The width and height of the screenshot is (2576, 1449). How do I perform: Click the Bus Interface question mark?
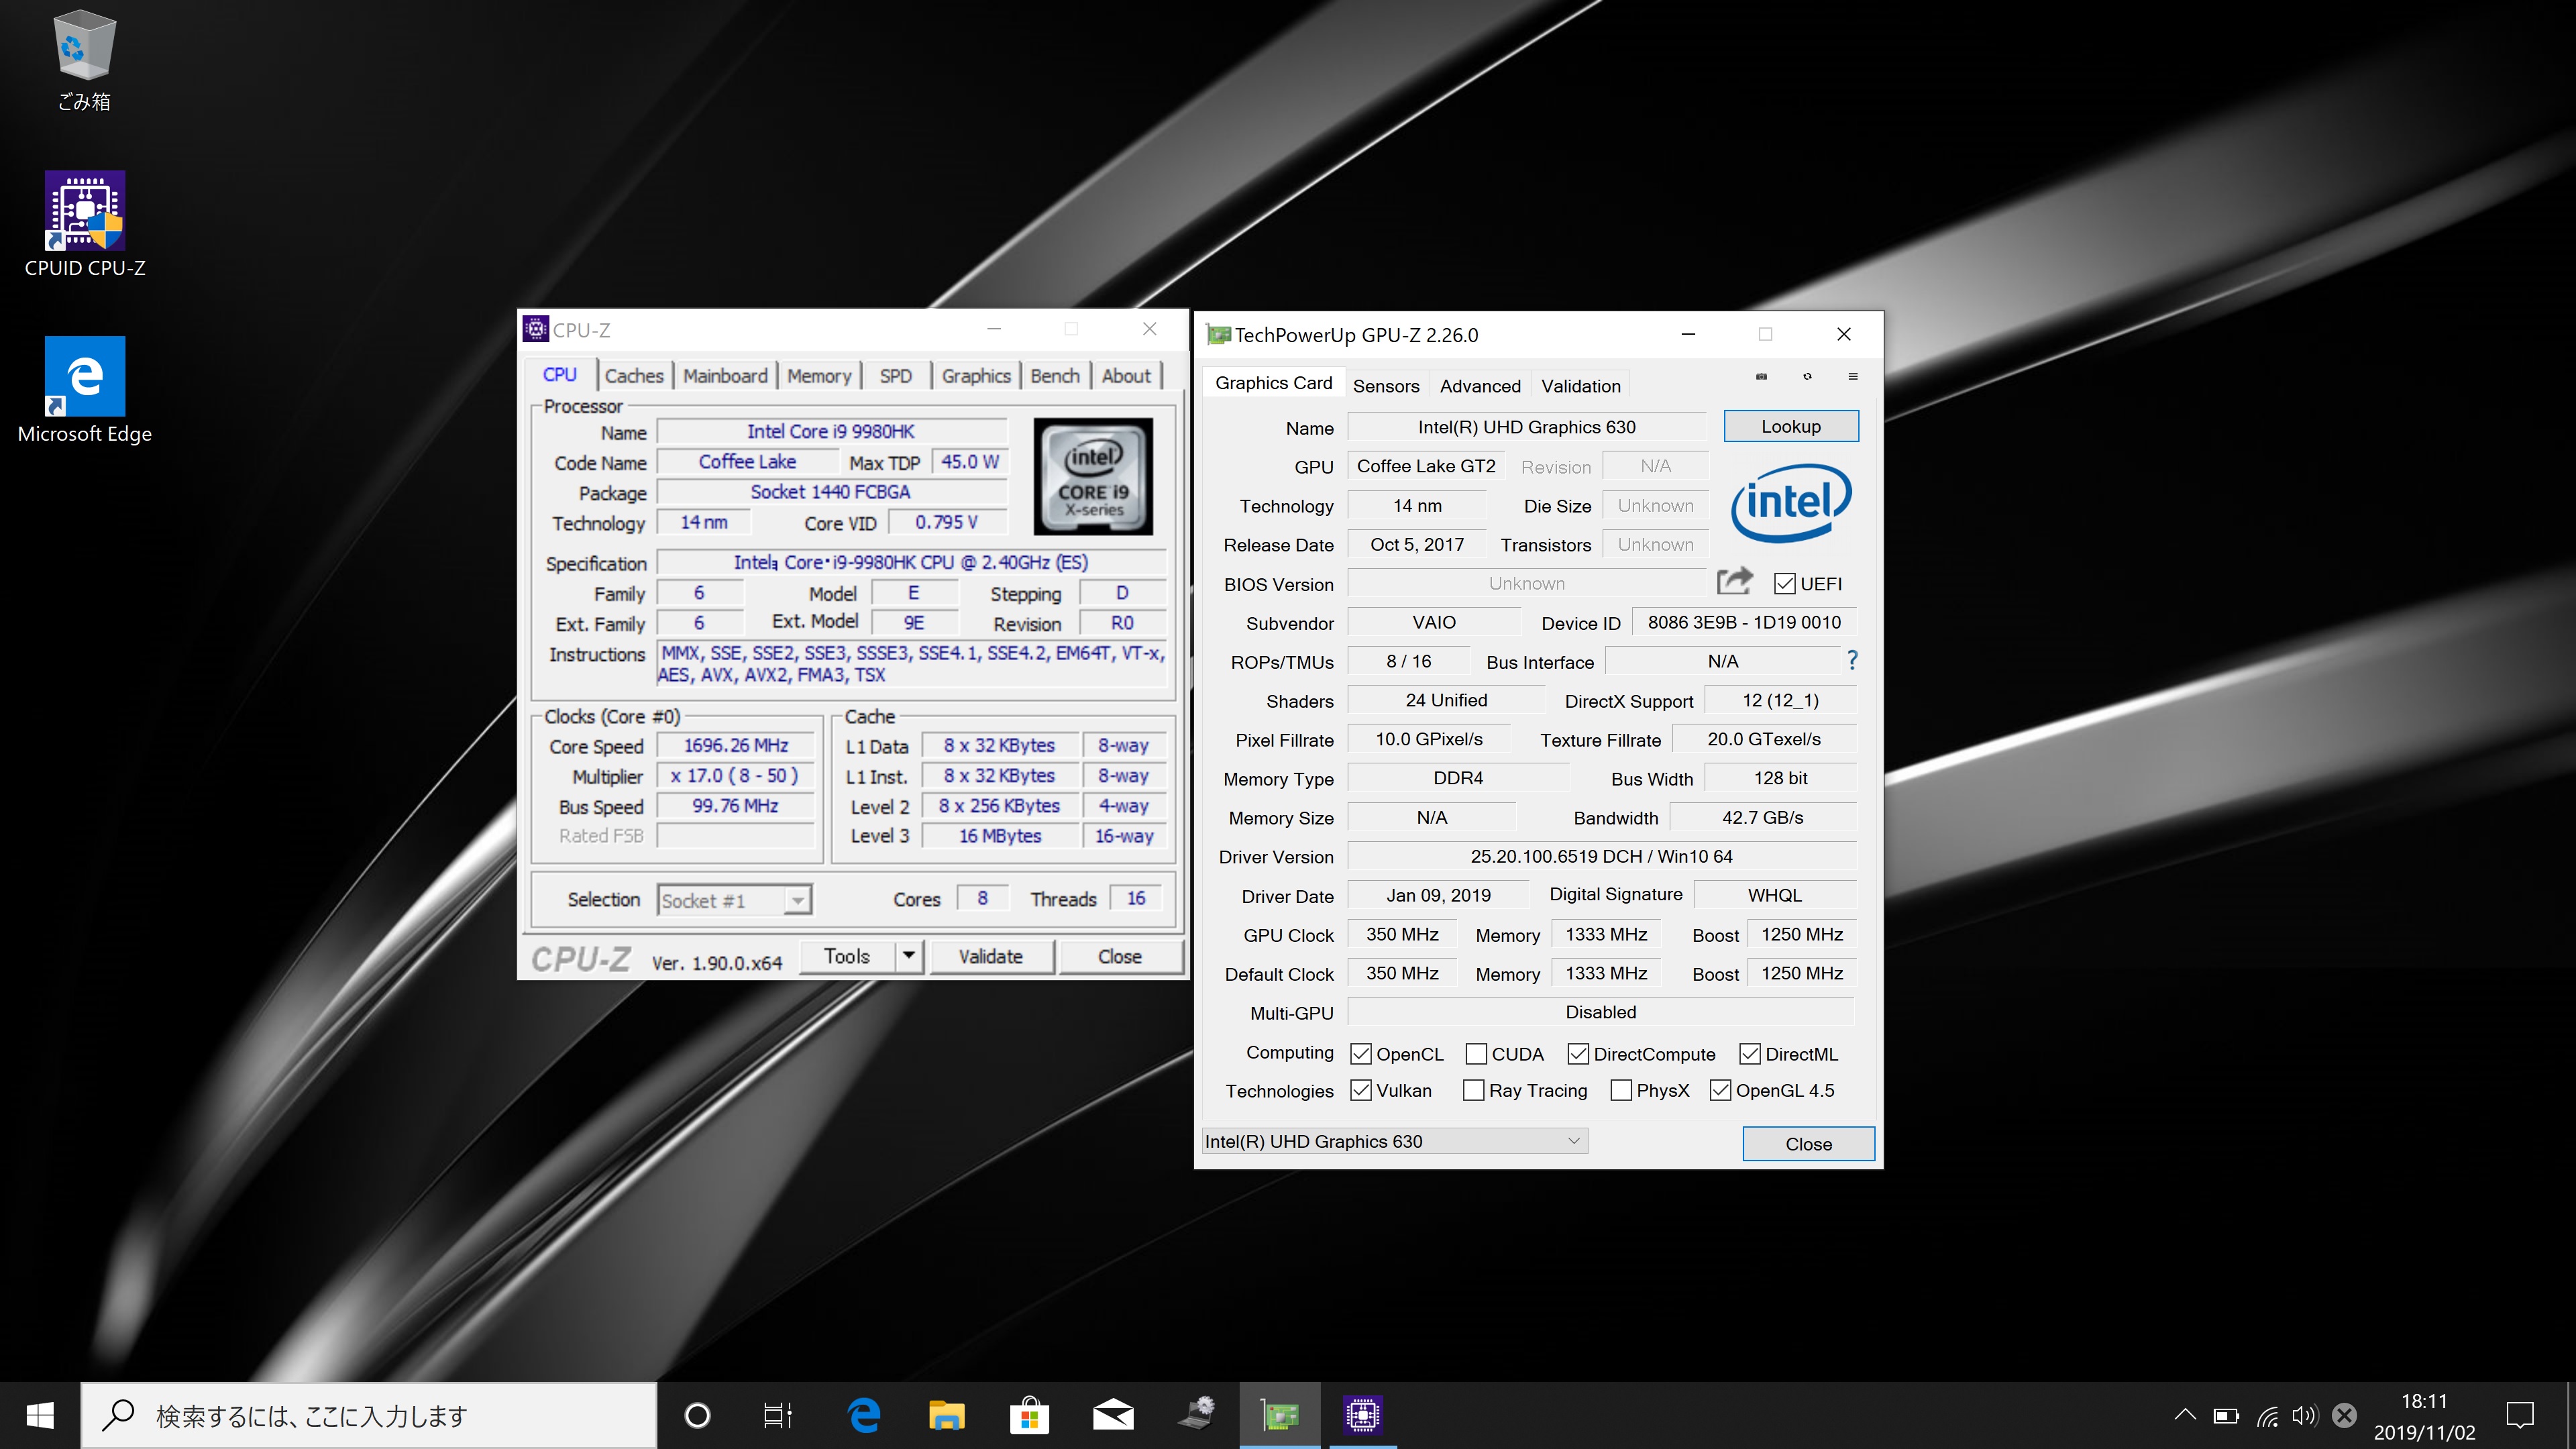tap(1852, 660)
